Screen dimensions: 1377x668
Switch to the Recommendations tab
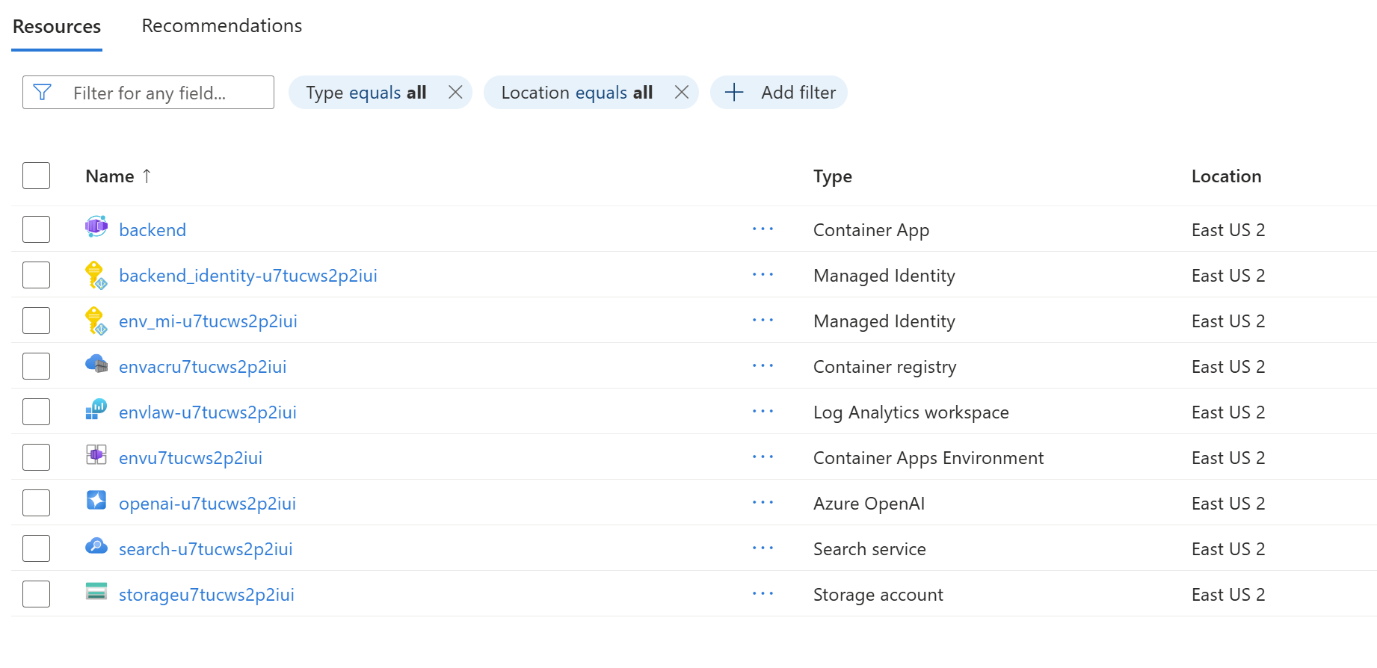[222, 25]
